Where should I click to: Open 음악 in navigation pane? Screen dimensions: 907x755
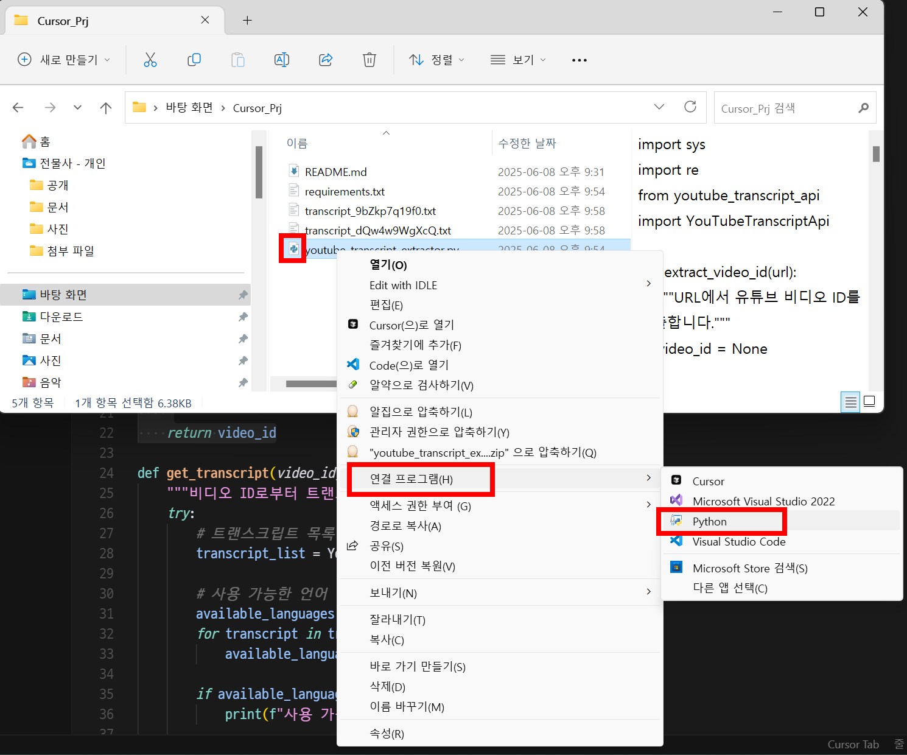[x=43, y=382]
